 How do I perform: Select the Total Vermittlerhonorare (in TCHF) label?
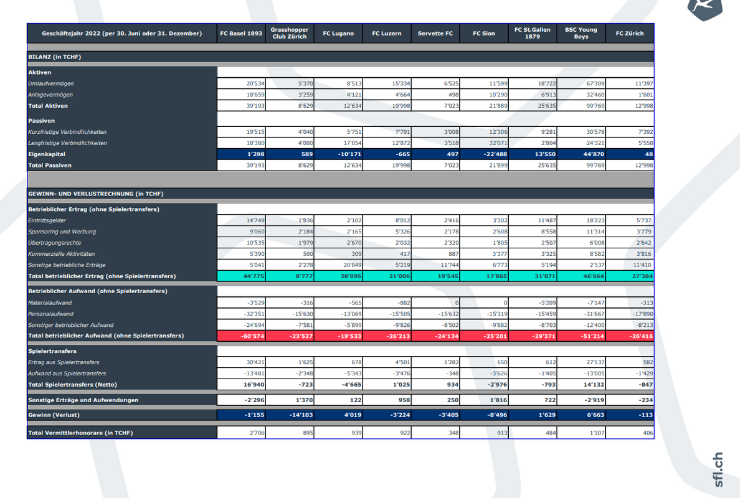81,433
